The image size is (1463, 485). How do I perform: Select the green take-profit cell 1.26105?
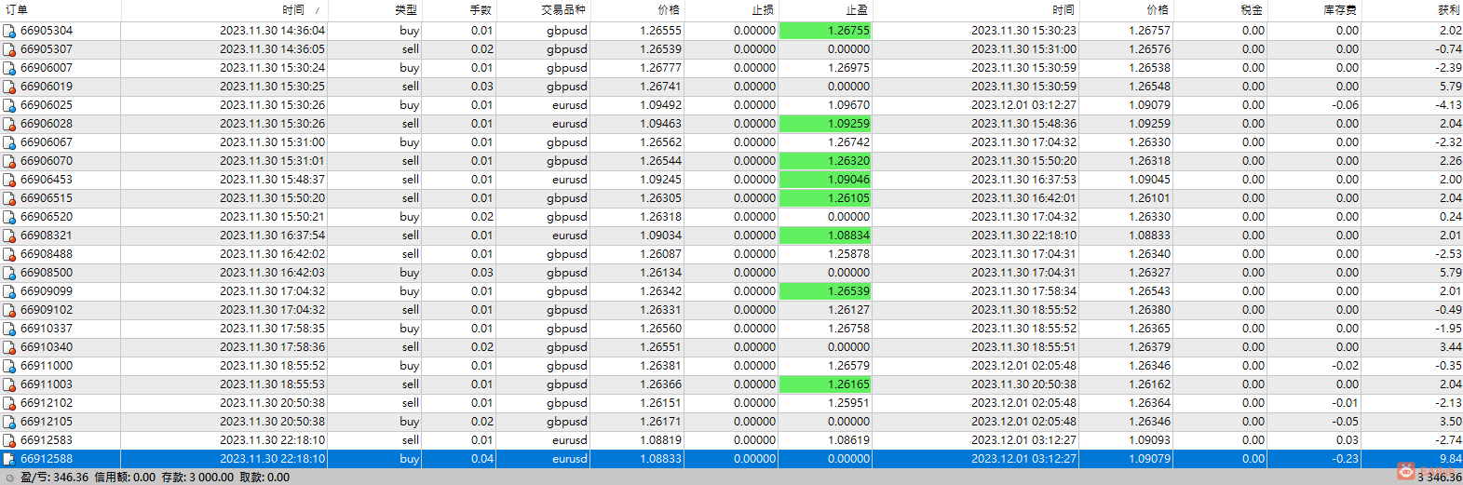click(x=825, y=198)
